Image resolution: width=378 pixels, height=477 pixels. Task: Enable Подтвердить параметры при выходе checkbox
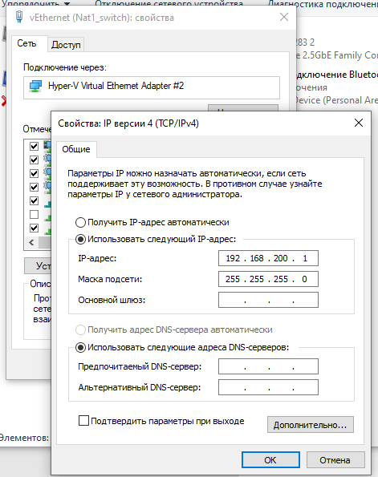(x=83, y=421)
